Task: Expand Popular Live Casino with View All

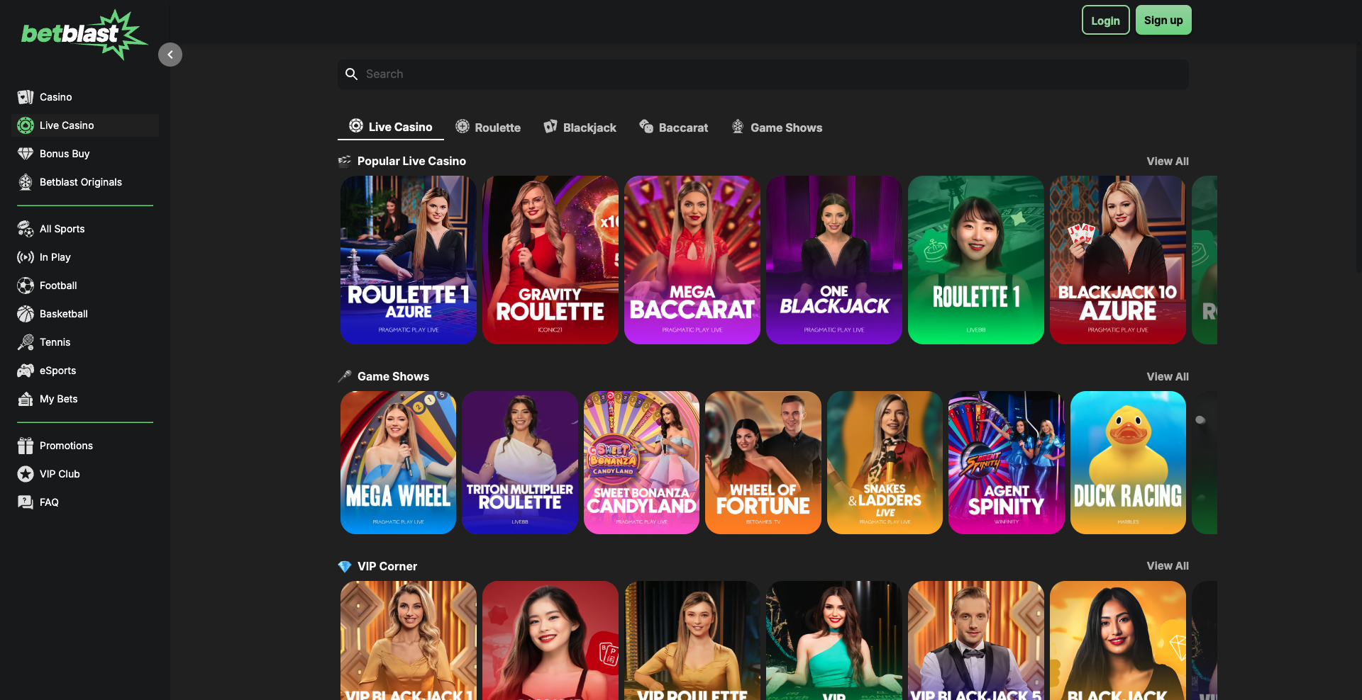Action: tap(1167, 162)
